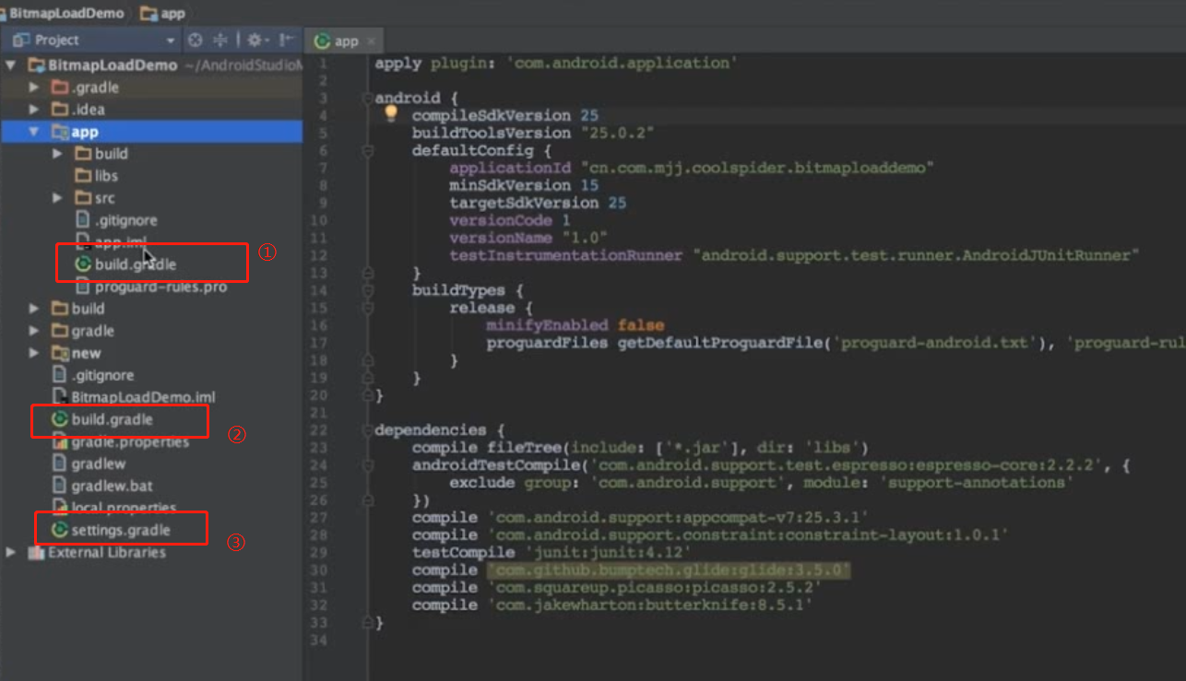The height and width of the screenshot is (681, 1186).
Task: Click the Project view icon beside the Project label
Action: [21, 41]
